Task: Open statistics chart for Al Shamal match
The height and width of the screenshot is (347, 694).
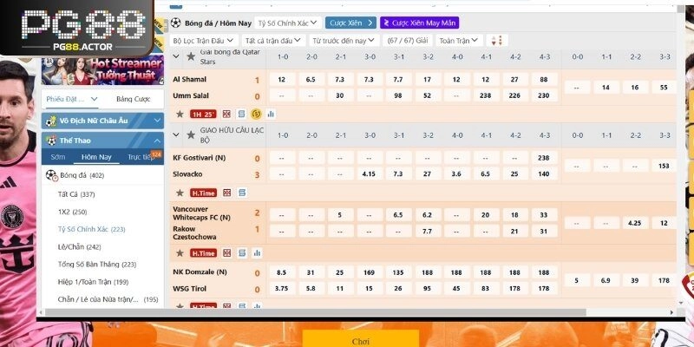Action: point(271,114)
